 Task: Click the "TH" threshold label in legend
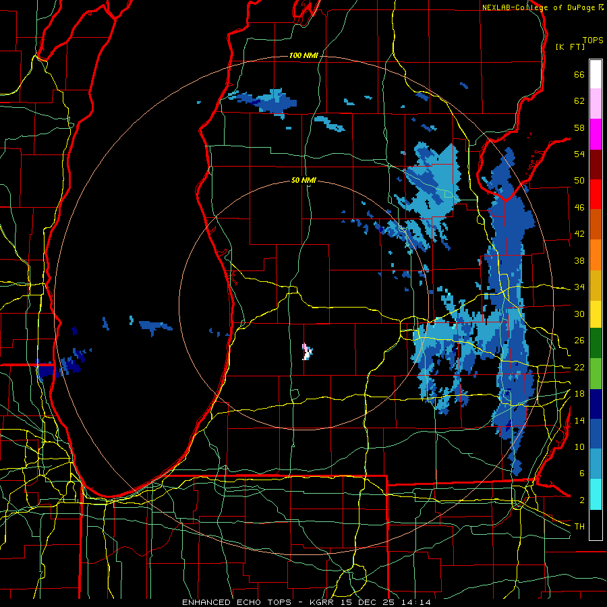point(579,527)
